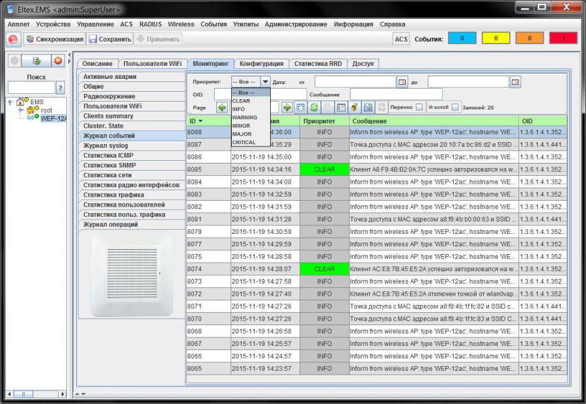Go to next page with green right arrow
The width and height of the screenshot is (586, 404).
(286, 108)
